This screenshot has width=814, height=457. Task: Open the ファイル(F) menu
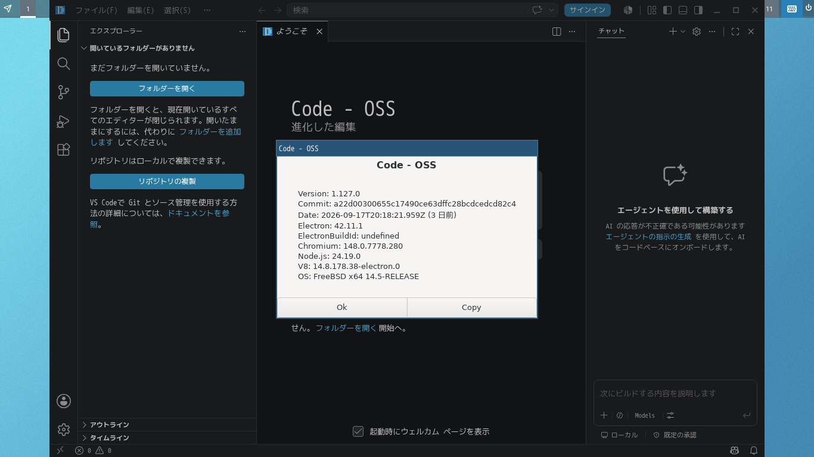pos(96,10)
